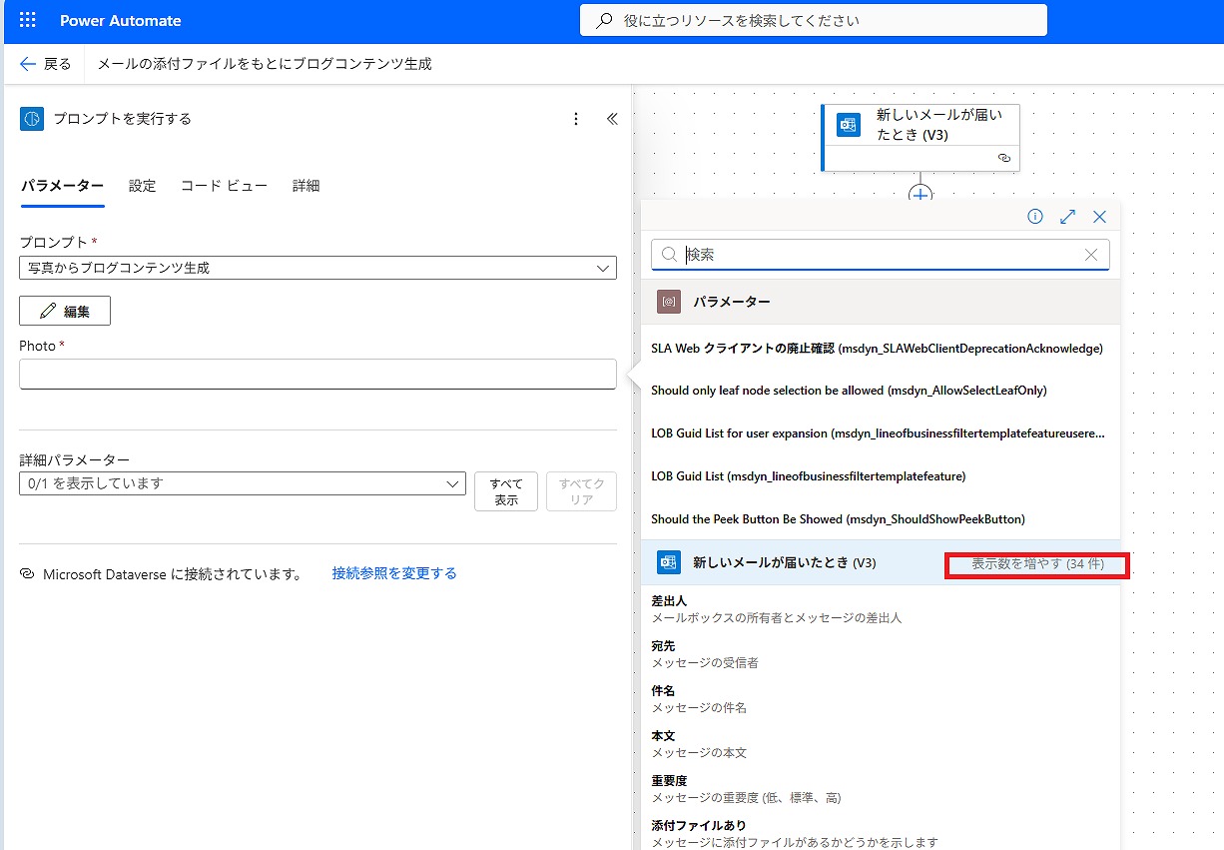Click the すべて表示 button
This screenshot has height=850, width=1224.
[x=506, y=491]
